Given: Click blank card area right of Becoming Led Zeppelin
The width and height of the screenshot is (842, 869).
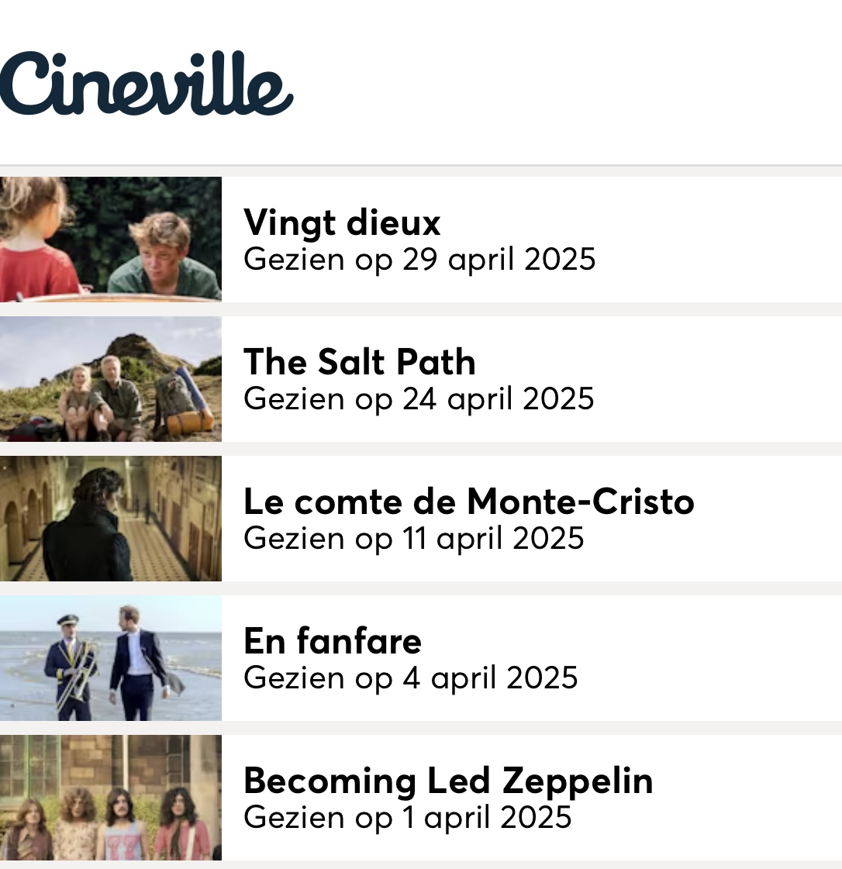Looking at the screenshot, I should (x=748, y=798).
